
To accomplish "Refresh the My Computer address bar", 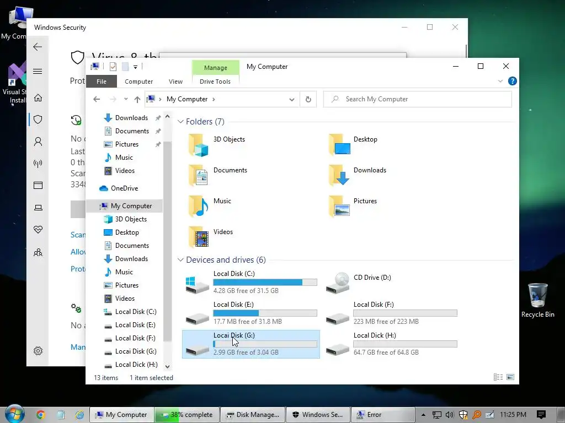I will [x=308, y=99].
